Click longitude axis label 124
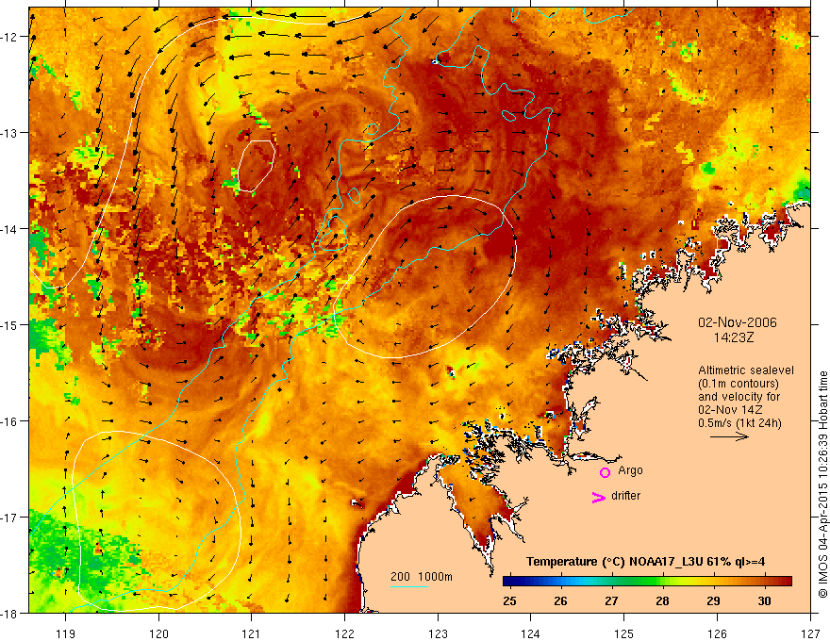 pos(531,633)
